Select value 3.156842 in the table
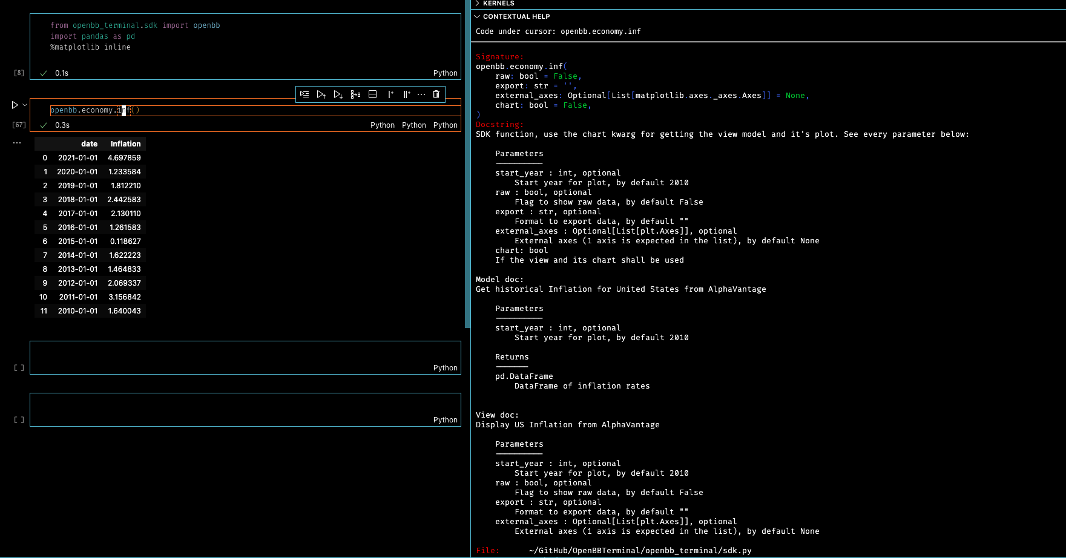The height and width of the screenshot is (558, 1066). tap(124, 297)
